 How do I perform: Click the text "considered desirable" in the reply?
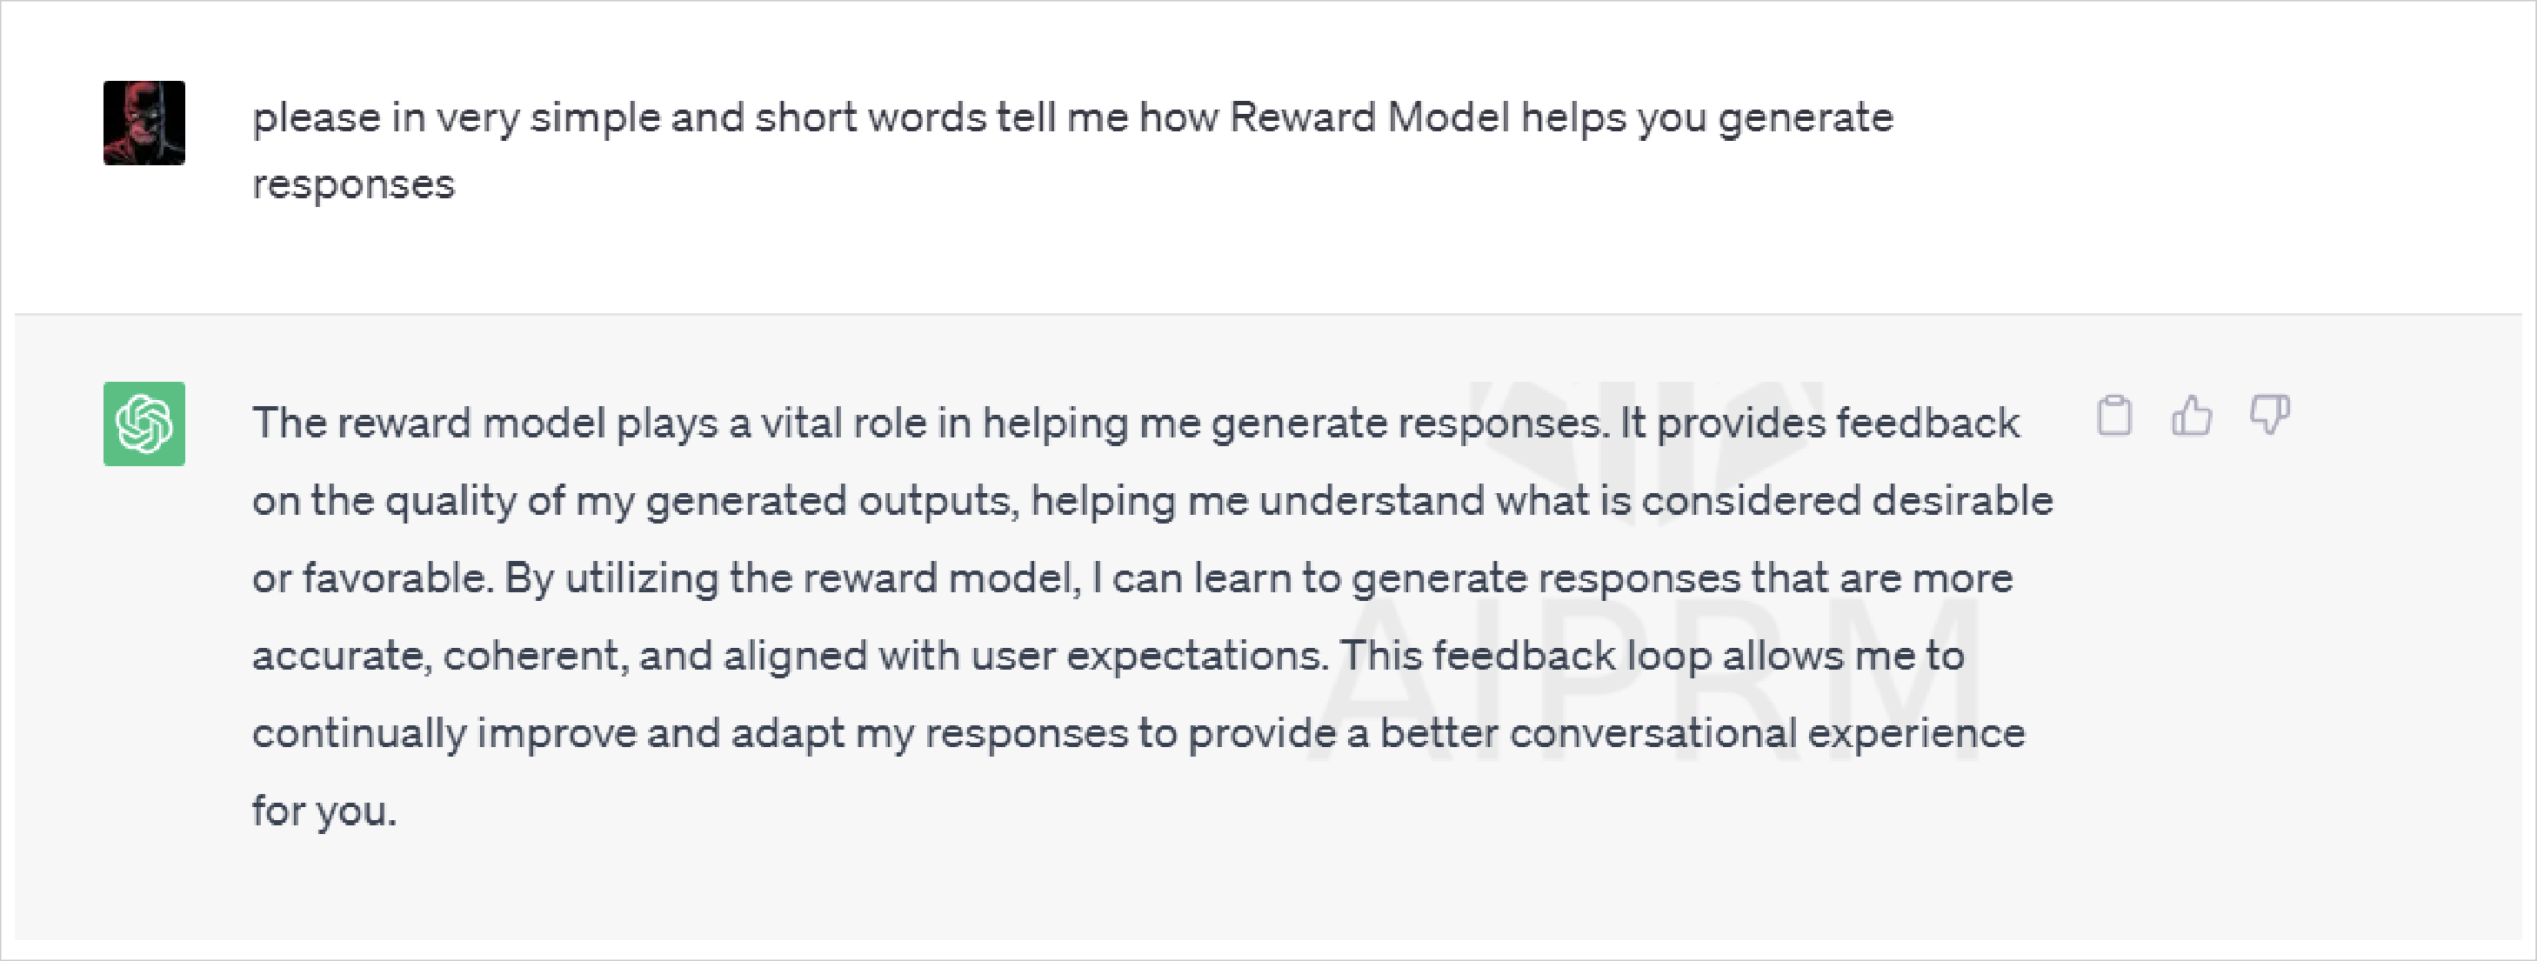[1846, 501]
